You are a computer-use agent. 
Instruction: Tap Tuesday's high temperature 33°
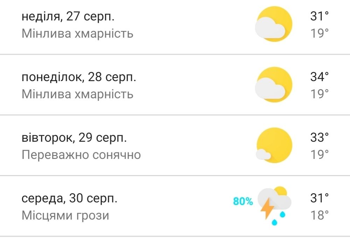(x=320, y=138)
